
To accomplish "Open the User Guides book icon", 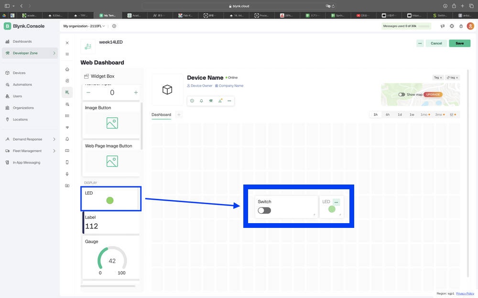I will click(67, 151).
